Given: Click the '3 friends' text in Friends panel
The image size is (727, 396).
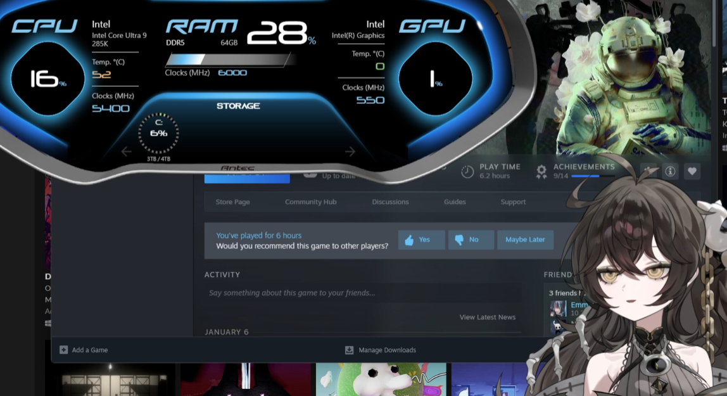Looking at the screenshot, I should tap(563, 293).
